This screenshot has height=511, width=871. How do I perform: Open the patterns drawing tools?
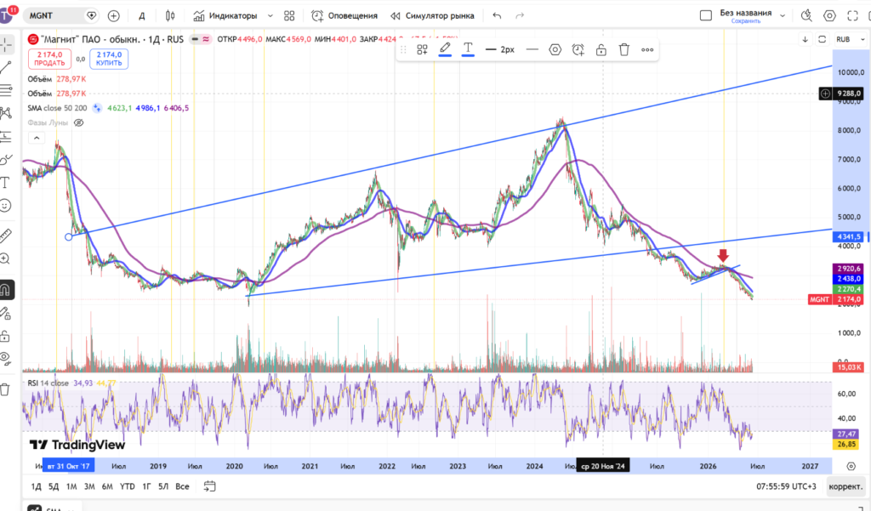tap(6, 113)
